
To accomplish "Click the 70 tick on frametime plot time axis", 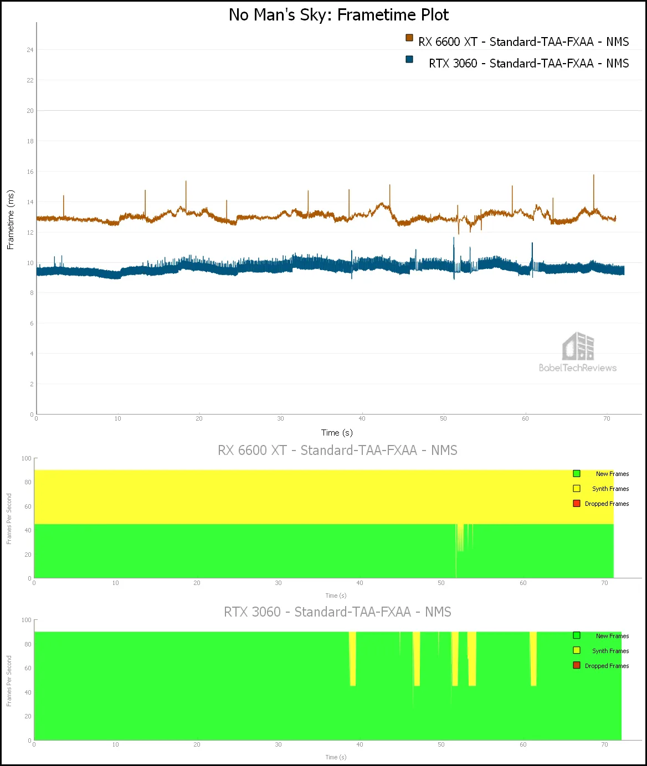I will click(607, 418).
